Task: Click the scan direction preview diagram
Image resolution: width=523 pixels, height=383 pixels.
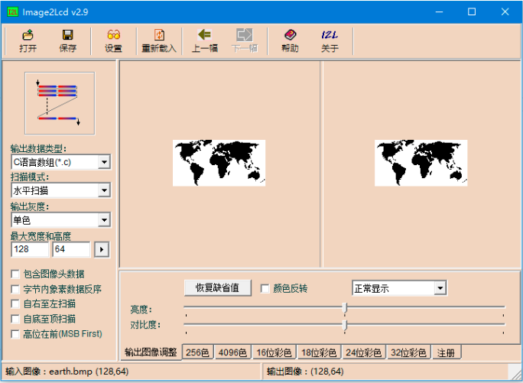Action: pos(60,102)
